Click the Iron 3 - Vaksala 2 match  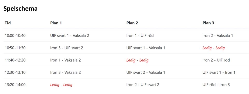[65, 73]
